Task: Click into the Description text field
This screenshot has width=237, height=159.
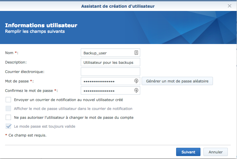Action: pyautogui.click(x=110, y=62)
